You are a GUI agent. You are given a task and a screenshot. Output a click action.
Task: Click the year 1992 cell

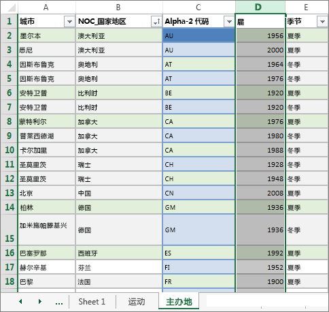[260, 253]
